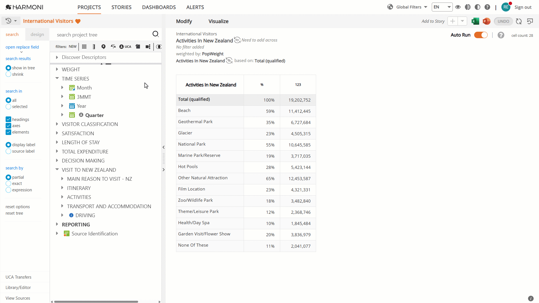539x303 pixels.
Task: Open UCA Transfers
Action: pyautogui.click(x=19, y=277)
